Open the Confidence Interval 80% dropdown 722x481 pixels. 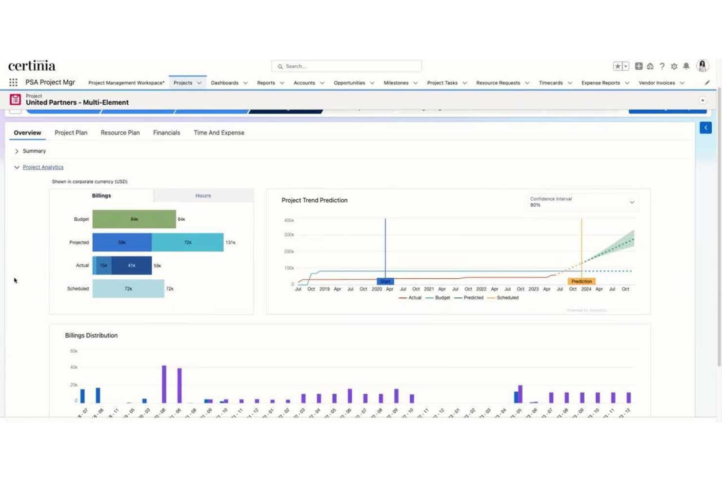(x=582, y=202)
